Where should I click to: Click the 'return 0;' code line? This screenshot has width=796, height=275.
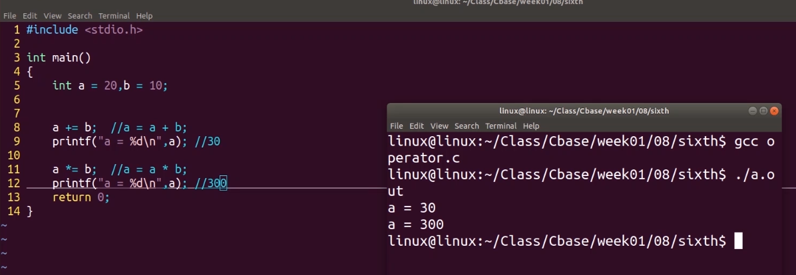tap(81, 197)
